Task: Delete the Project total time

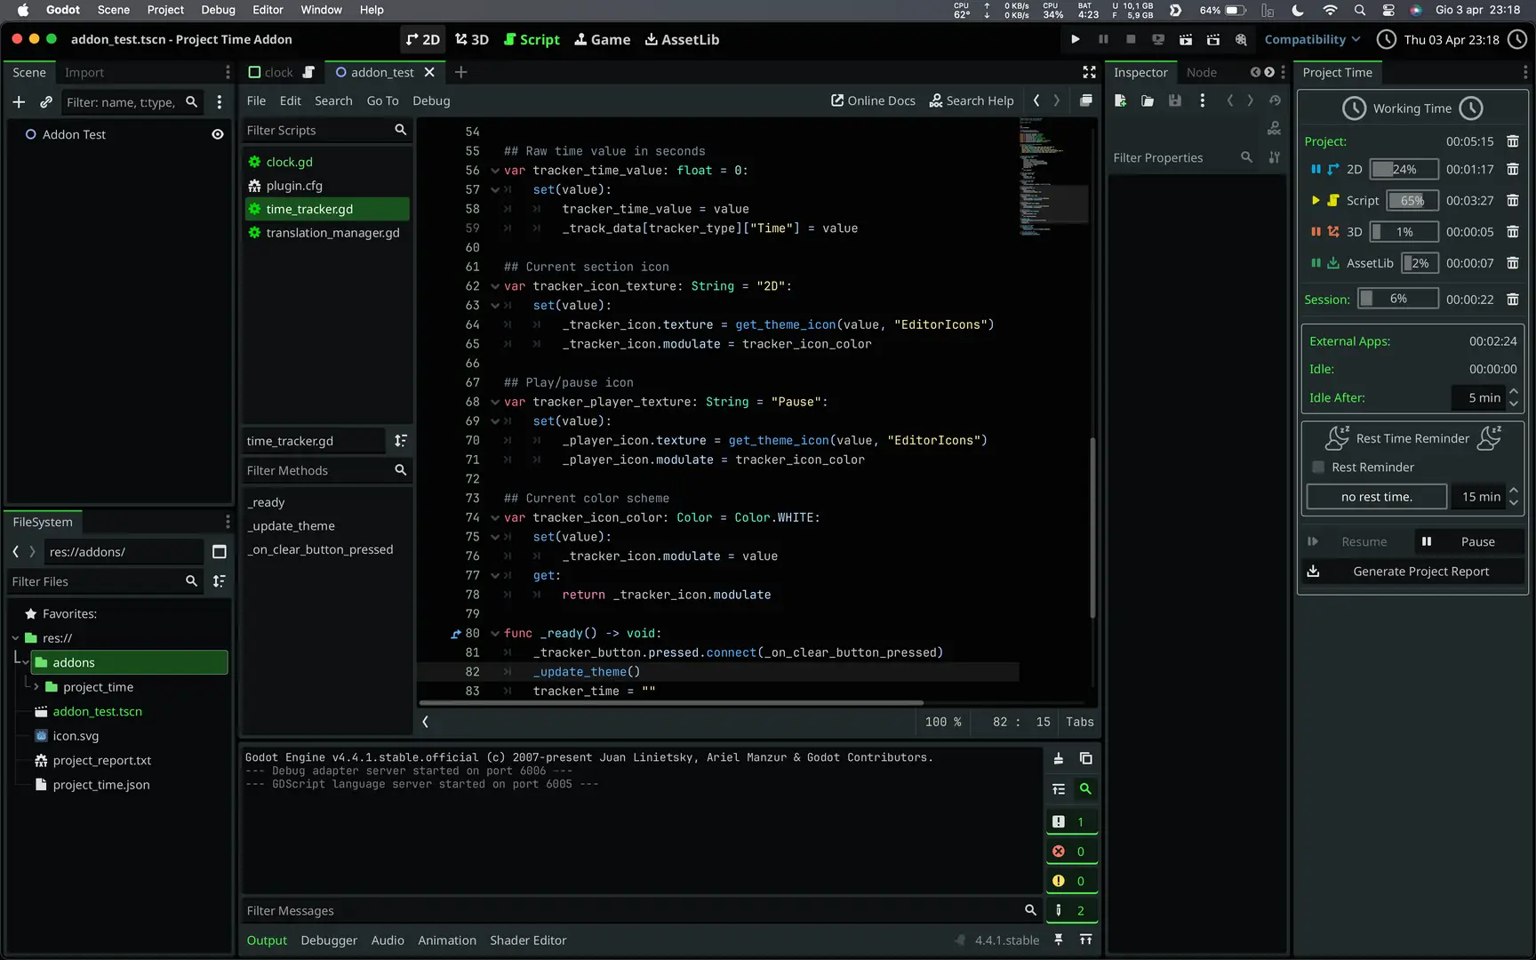Action: pos(1513,141)
